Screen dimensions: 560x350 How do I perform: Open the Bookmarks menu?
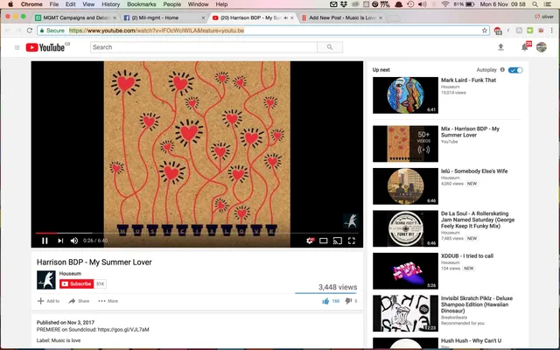tap(142, 4)
